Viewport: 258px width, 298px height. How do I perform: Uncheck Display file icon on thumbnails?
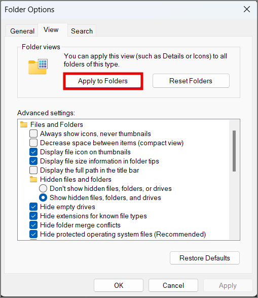coord(33,152)
